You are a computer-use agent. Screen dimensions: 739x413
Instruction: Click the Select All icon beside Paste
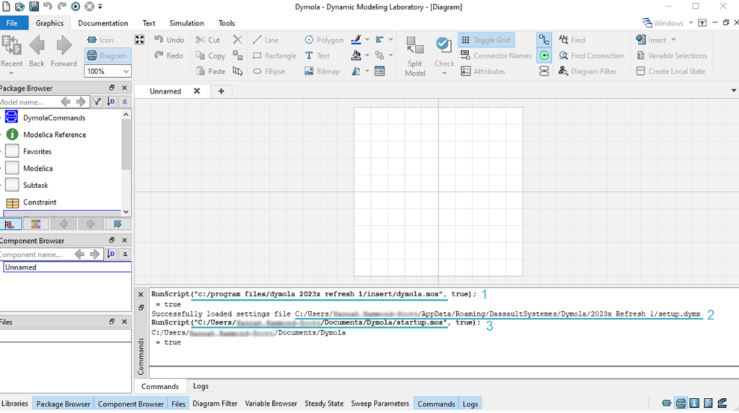click(x=237, y=71)
